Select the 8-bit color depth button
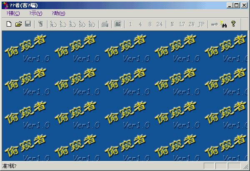This screenshot has width=250, height=171. (x=150, y=24)
